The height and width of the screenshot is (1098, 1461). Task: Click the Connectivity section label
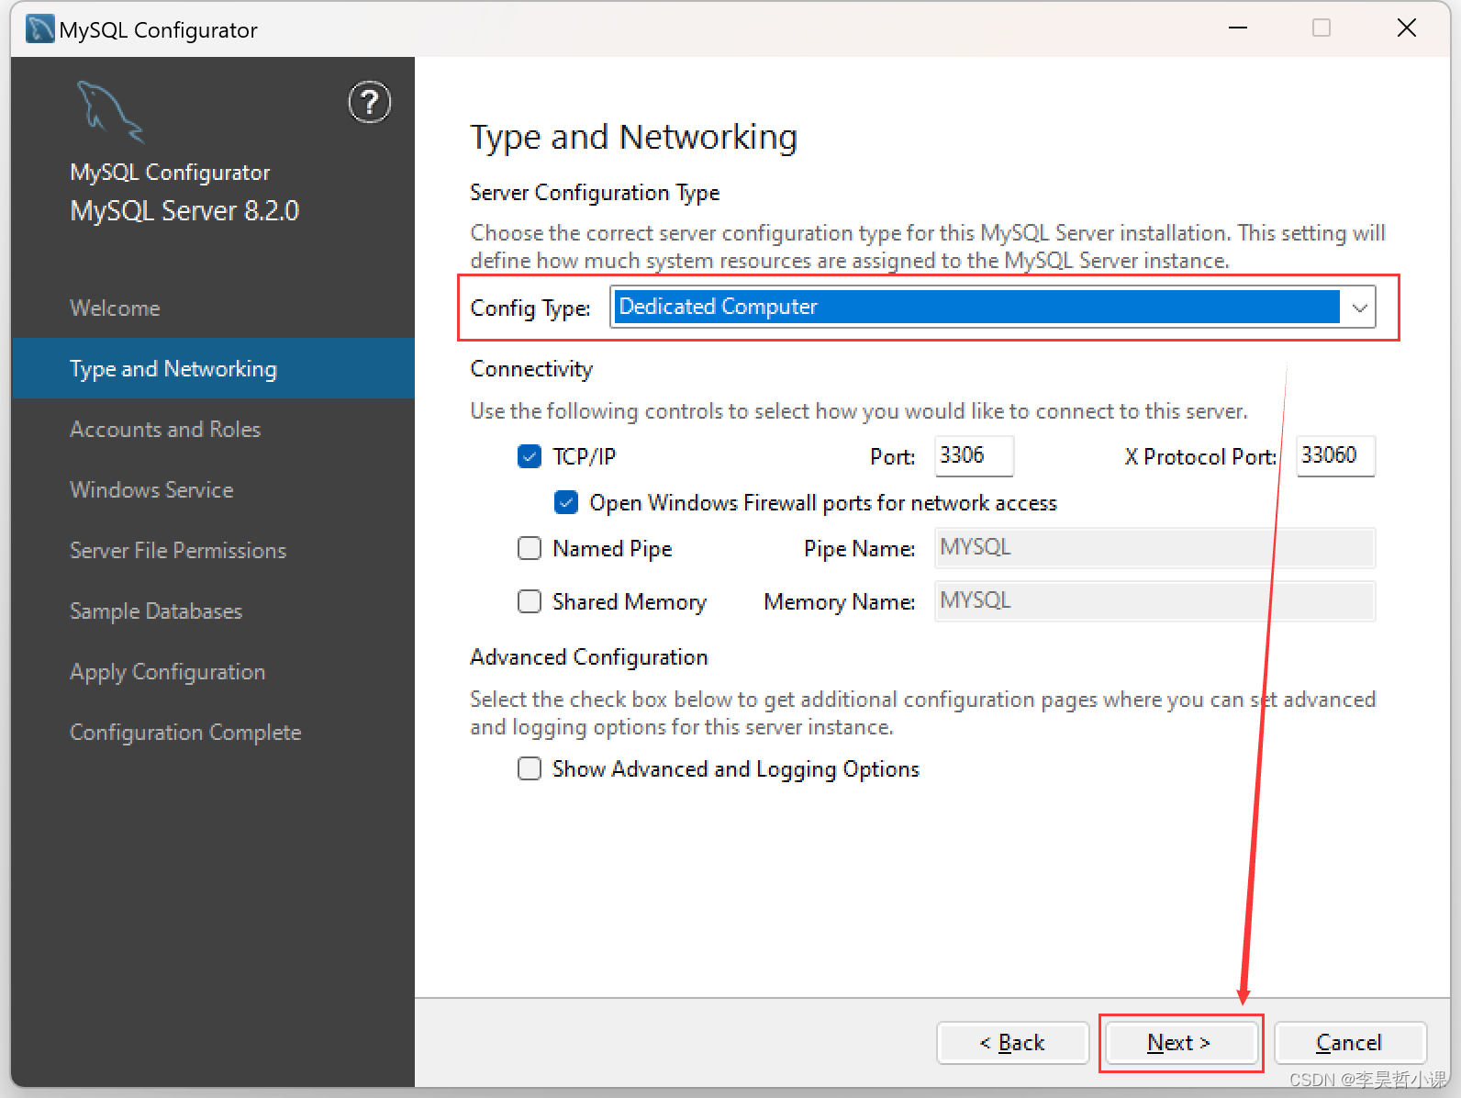[531, 369]
